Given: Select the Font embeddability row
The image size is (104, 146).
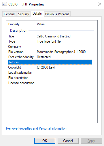Looking at the screenshot, I should tap(50, 57).
